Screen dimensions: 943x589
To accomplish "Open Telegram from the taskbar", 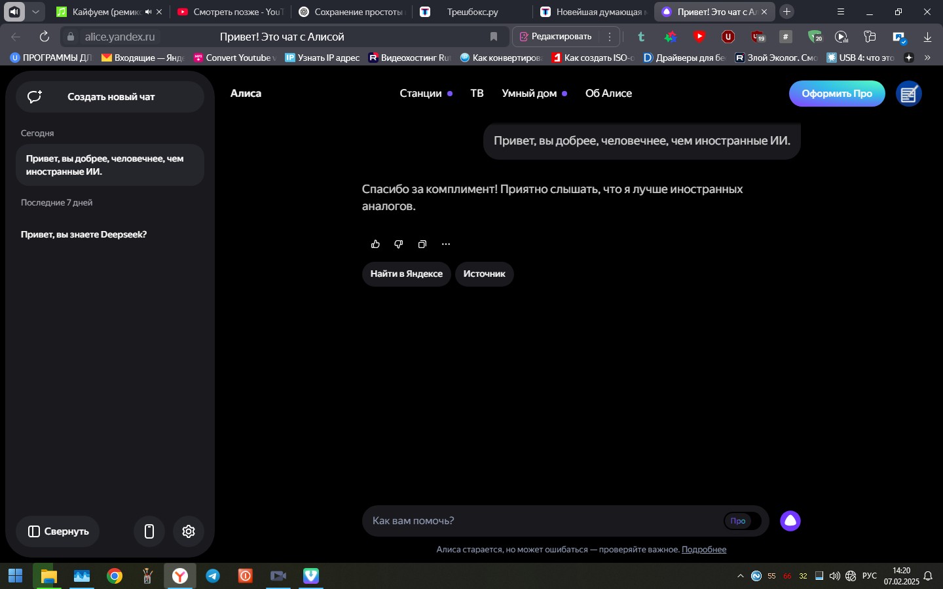I will [x=213, y=576].
